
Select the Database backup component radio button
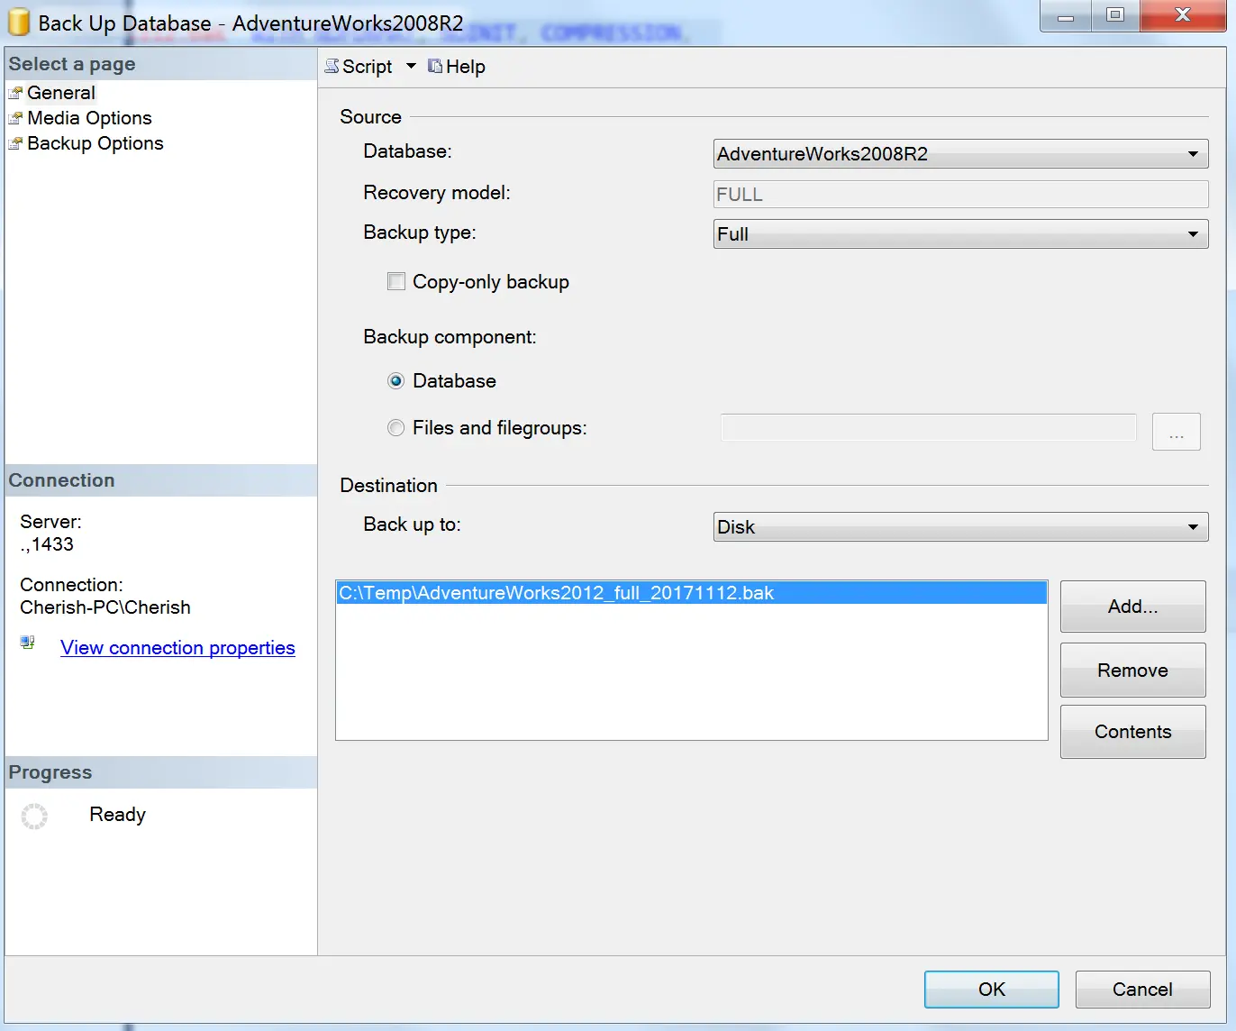(x=395, y=381)
